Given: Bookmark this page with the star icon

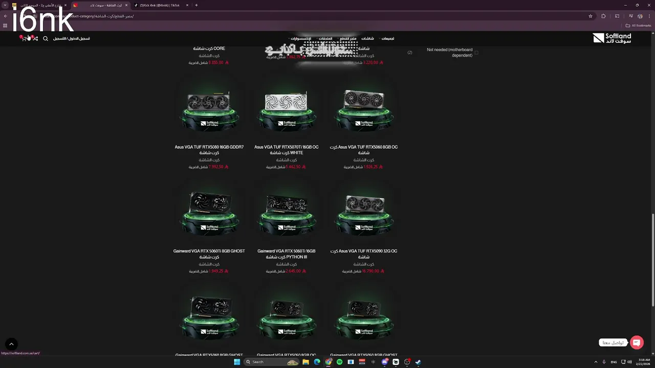Looking at the screenshot, I should click(x=591, y=16).
